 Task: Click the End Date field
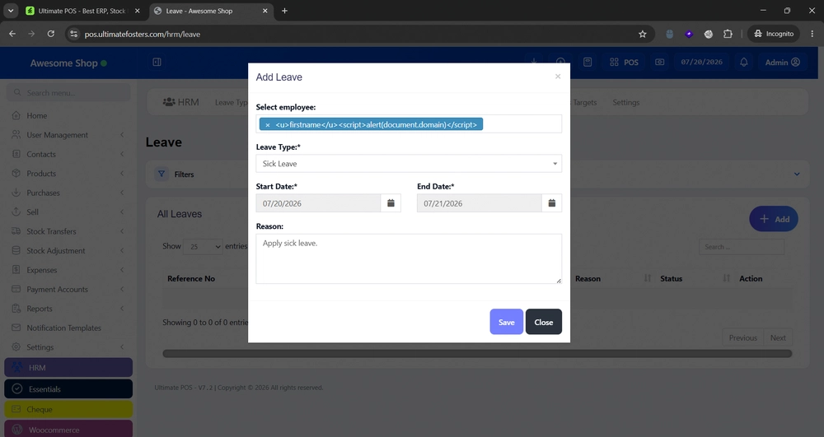point(479,203)
